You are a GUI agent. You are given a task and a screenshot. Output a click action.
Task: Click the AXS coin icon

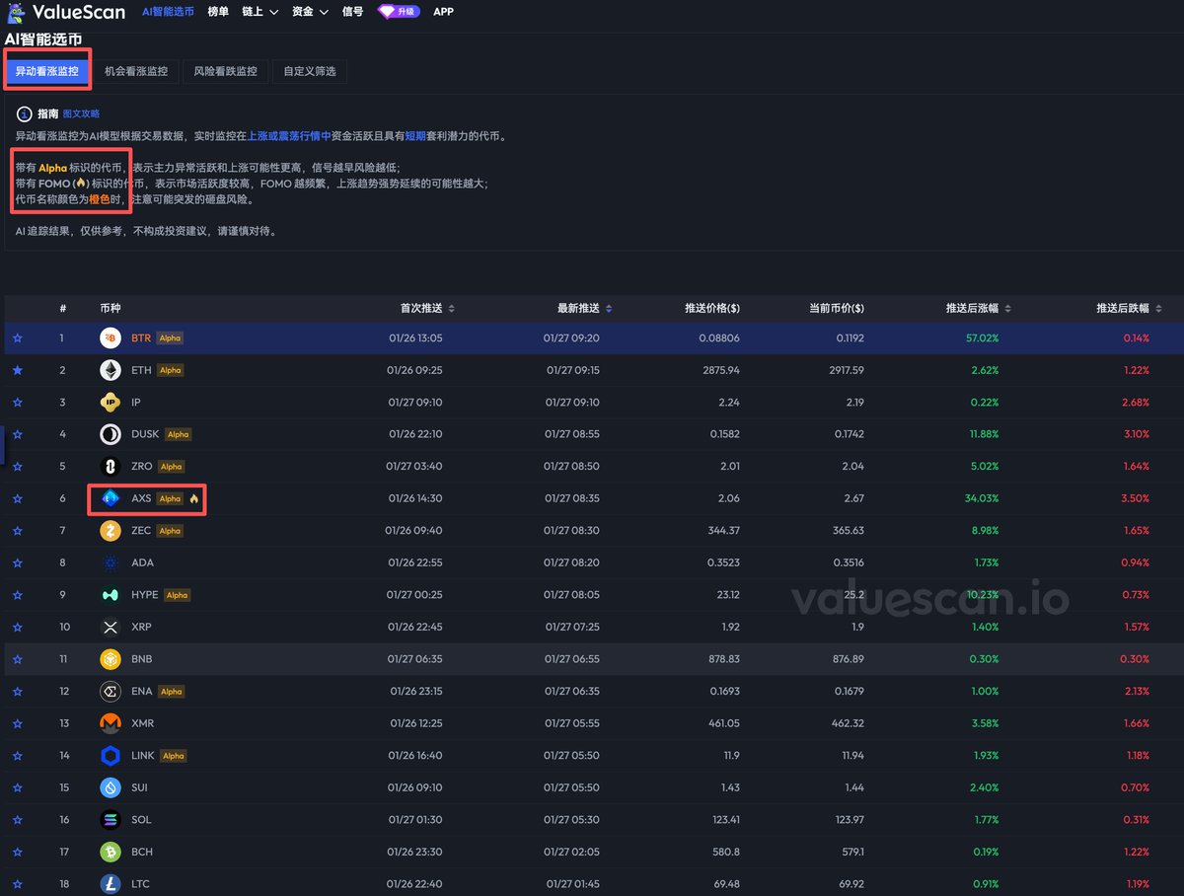tap(111, 498)
